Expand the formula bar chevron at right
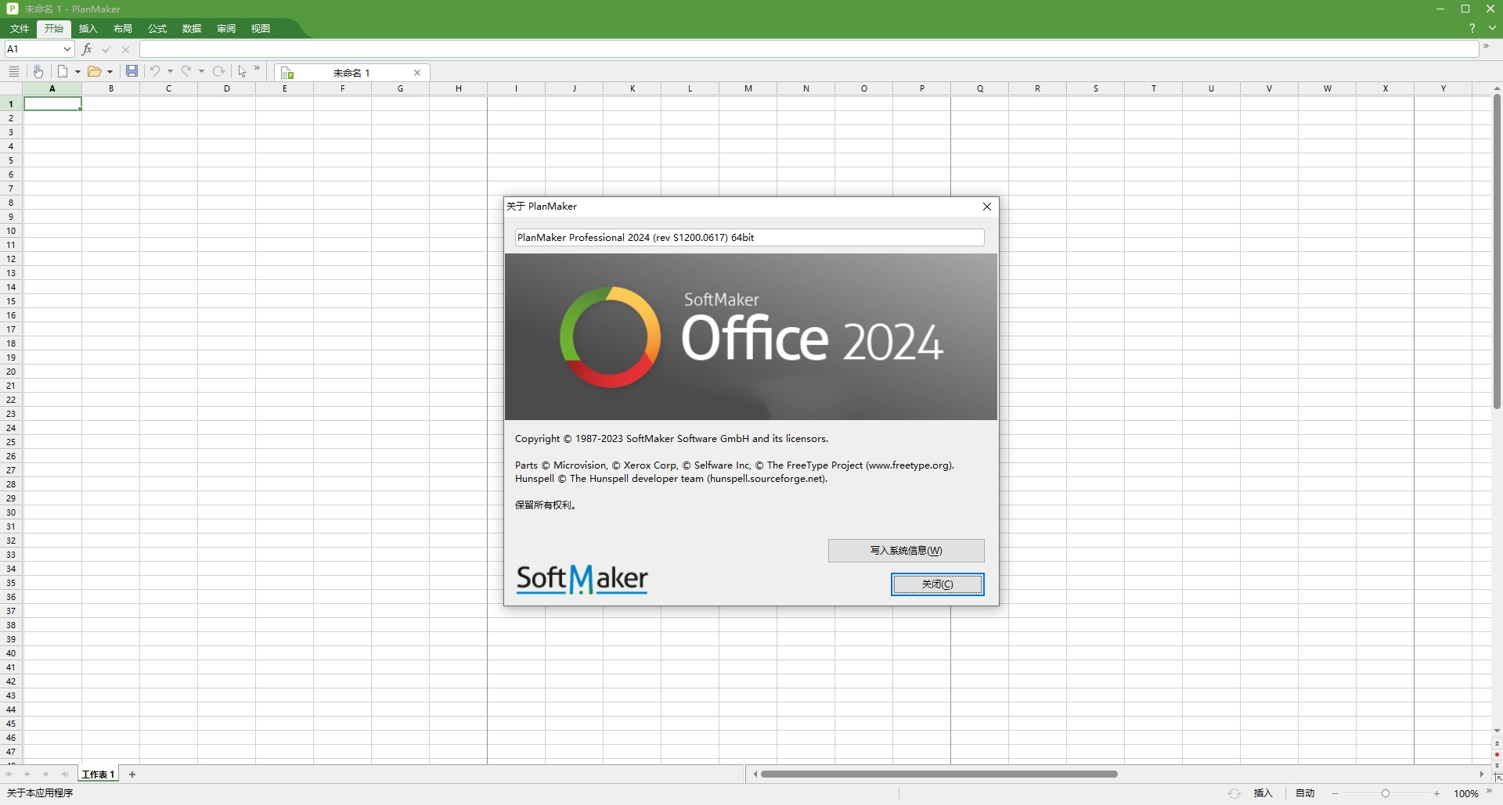 point(1486,46)
